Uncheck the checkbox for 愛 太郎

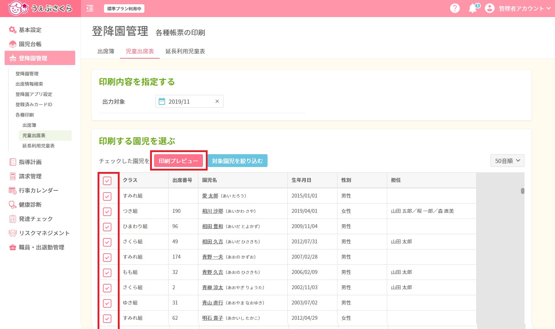(x=107, y=196)
